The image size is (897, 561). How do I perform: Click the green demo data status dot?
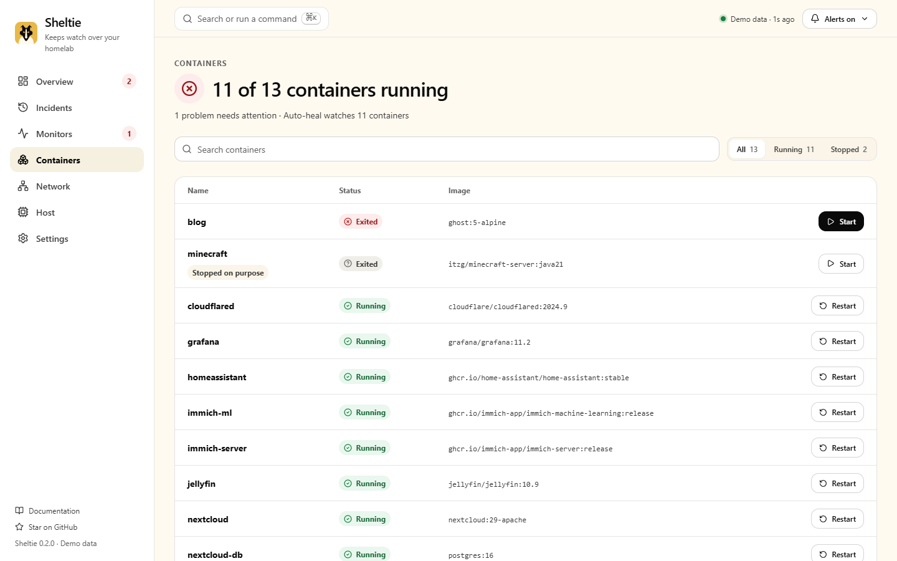723,19
